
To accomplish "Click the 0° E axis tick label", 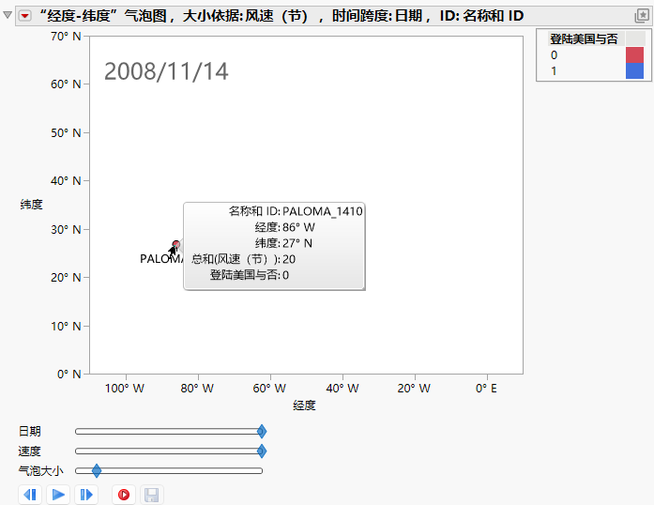I will (x=486, y=389).
